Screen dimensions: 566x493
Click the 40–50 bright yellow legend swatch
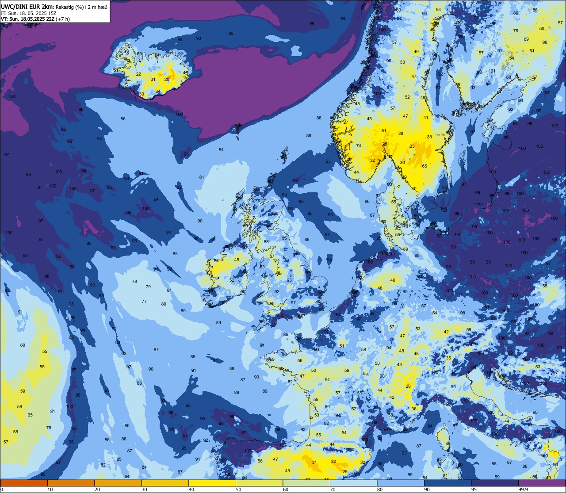click(212, 483)
